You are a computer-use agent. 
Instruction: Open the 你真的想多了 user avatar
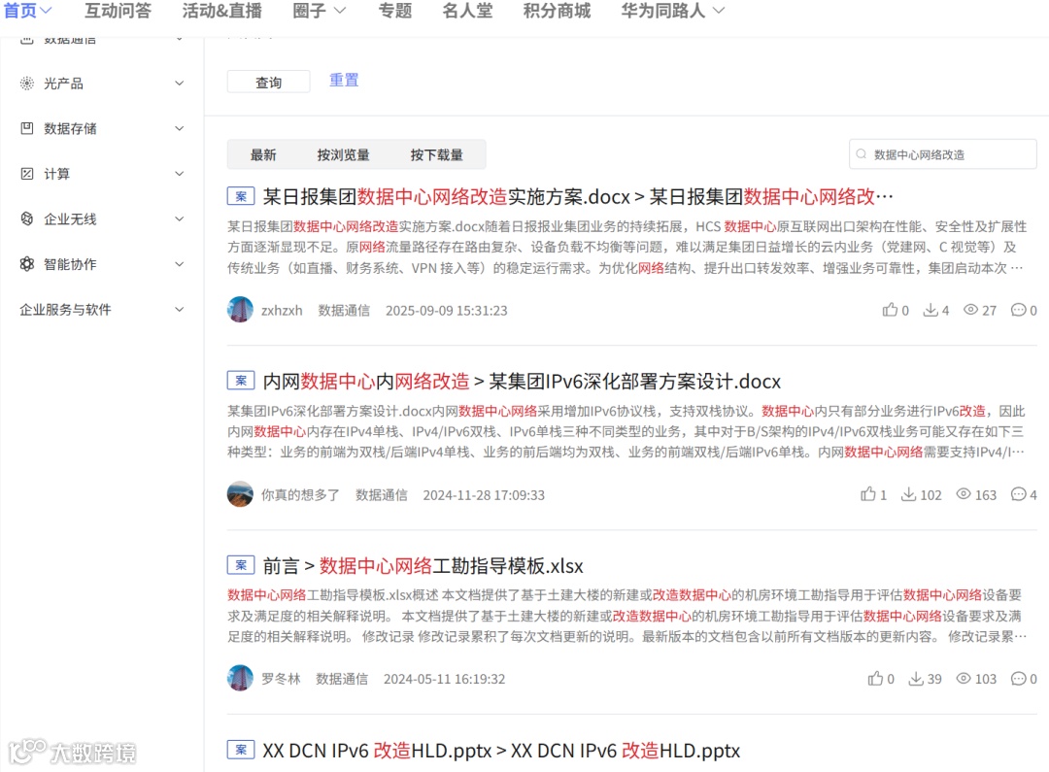(240, 494)
